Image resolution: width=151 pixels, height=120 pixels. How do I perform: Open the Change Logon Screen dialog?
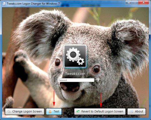pos(25,111)
